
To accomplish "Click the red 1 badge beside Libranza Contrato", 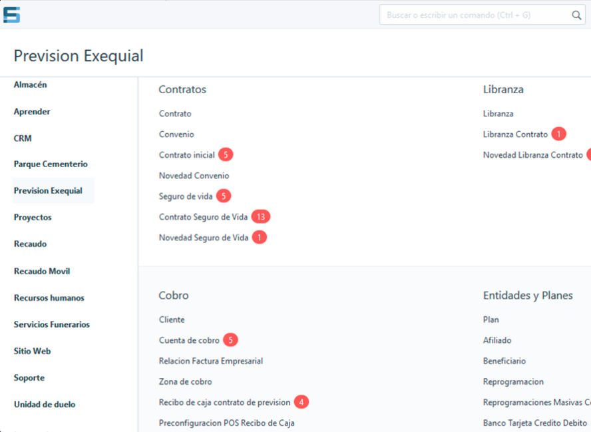I will point(558,134).
